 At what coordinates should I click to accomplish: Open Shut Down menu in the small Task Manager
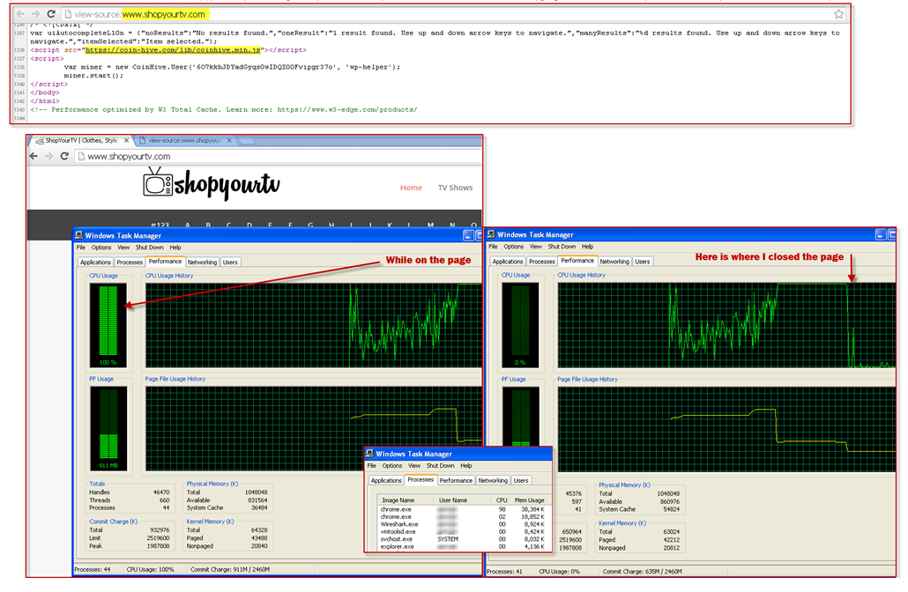440,465
